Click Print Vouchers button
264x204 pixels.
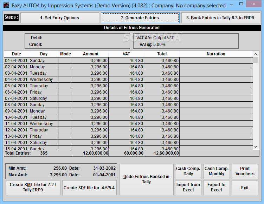pos(245,171)
